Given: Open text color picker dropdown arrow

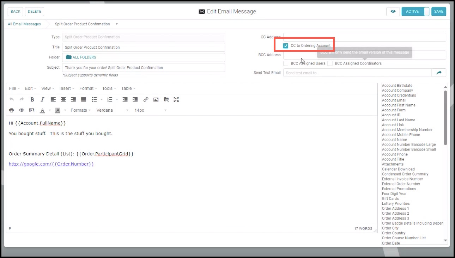Looking at the screenshot, I should tap(50, 110).
